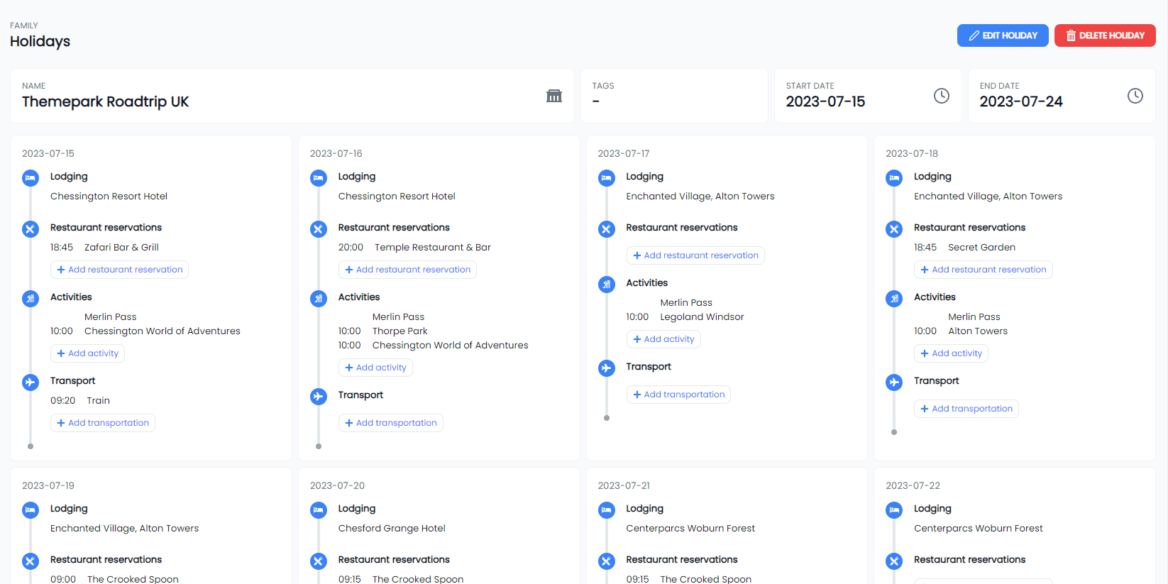Select the Zafari Bar & Grill reservation

[121, 248]
